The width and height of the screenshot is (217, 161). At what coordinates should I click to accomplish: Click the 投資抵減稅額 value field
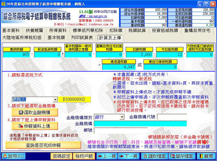tap(47, 55)
